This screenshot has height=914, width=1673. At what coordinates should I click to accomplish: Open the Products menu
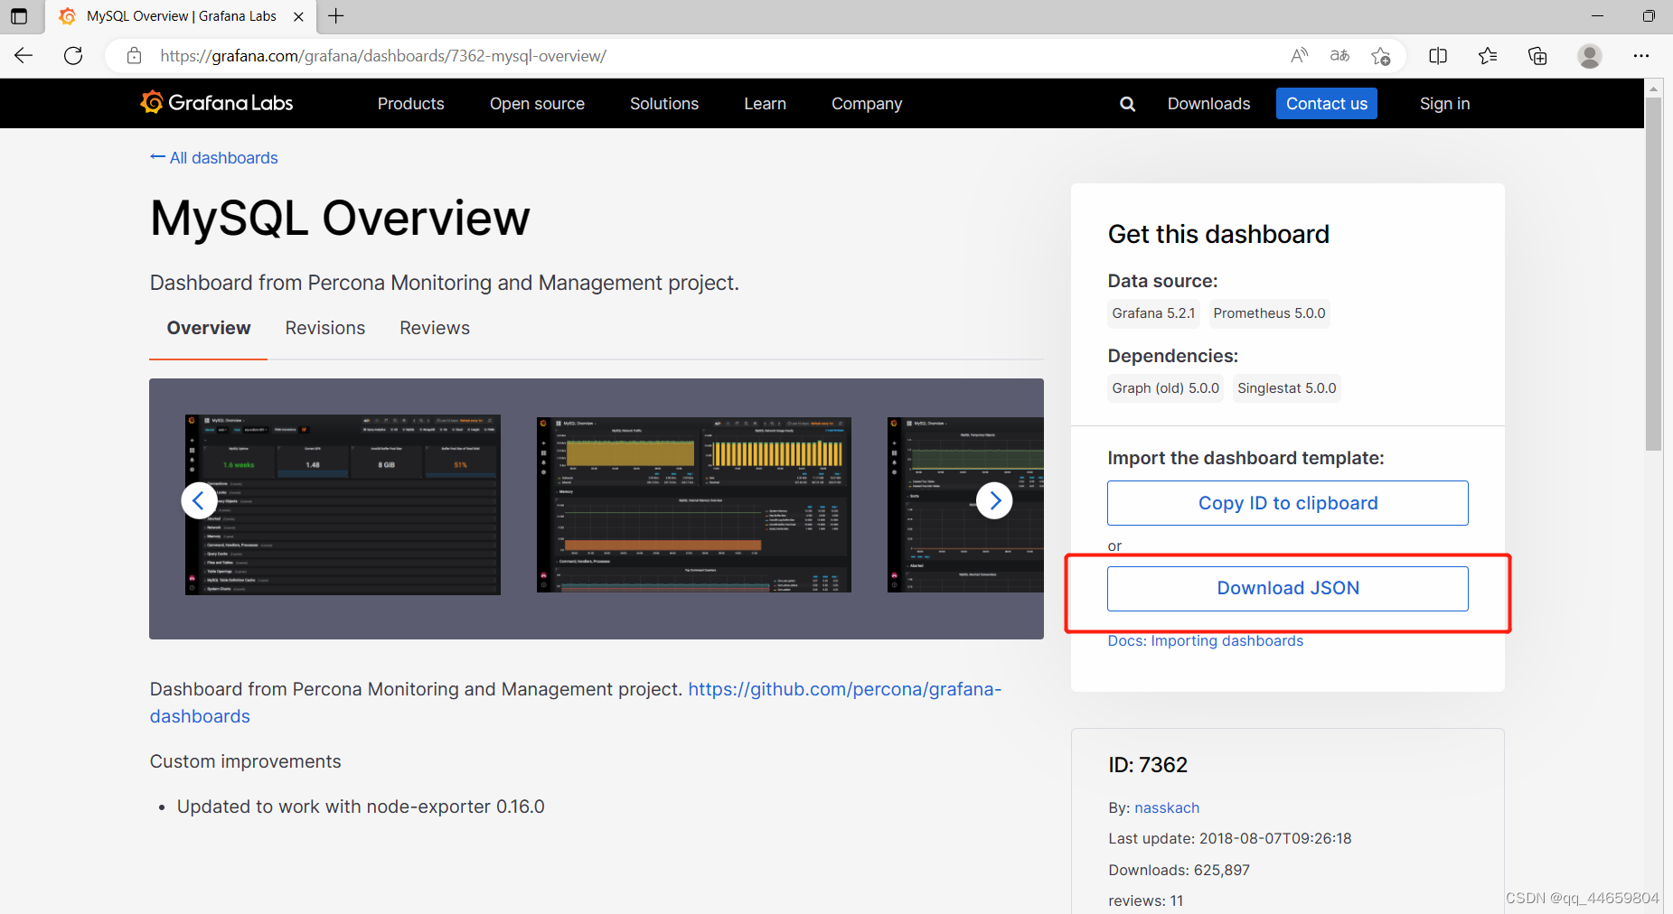click(x=411, y=104)
